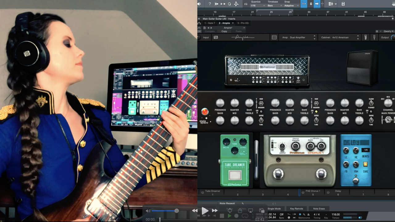The height and width of the screenshot is (222, 395).
Task: Click the Single Mode button
Action: [x=274, y=209]
